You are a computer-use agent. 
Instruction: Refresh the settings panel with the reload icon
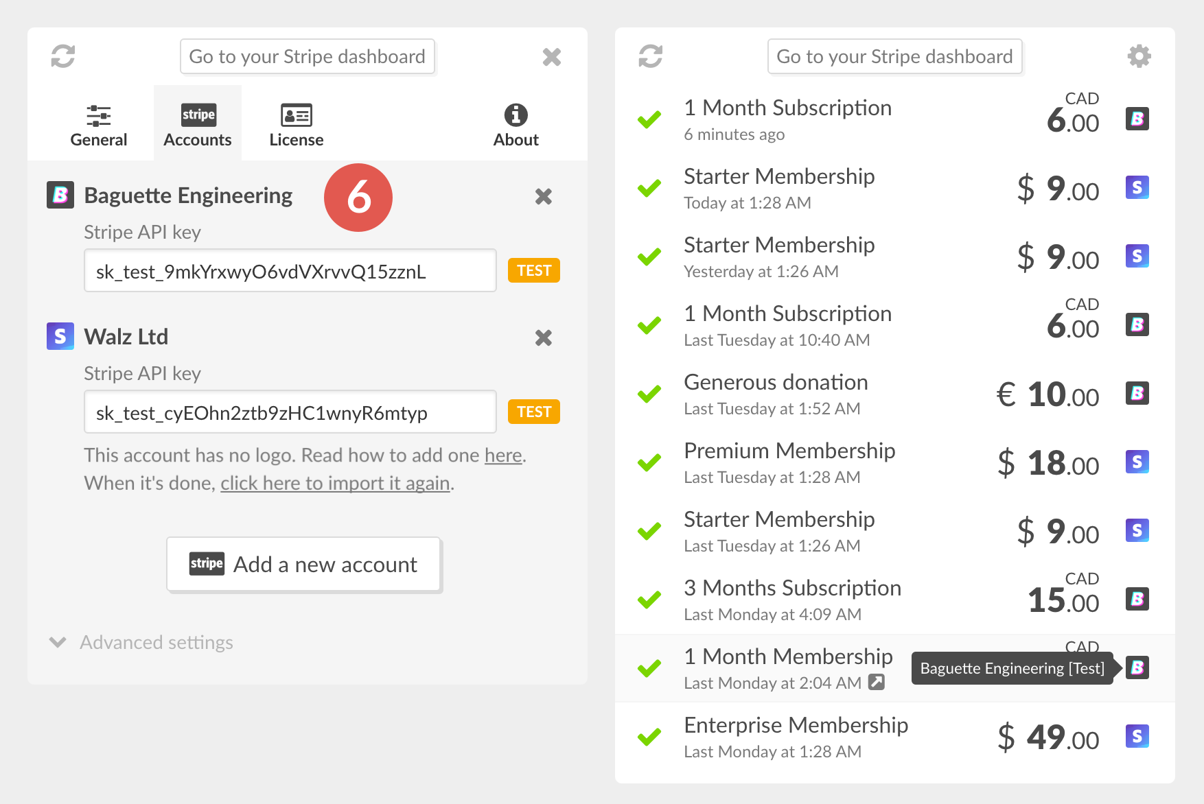63,56
